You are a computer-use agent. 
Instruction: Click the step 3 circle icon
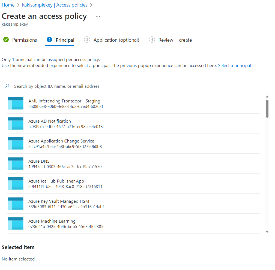click(87, 40)
